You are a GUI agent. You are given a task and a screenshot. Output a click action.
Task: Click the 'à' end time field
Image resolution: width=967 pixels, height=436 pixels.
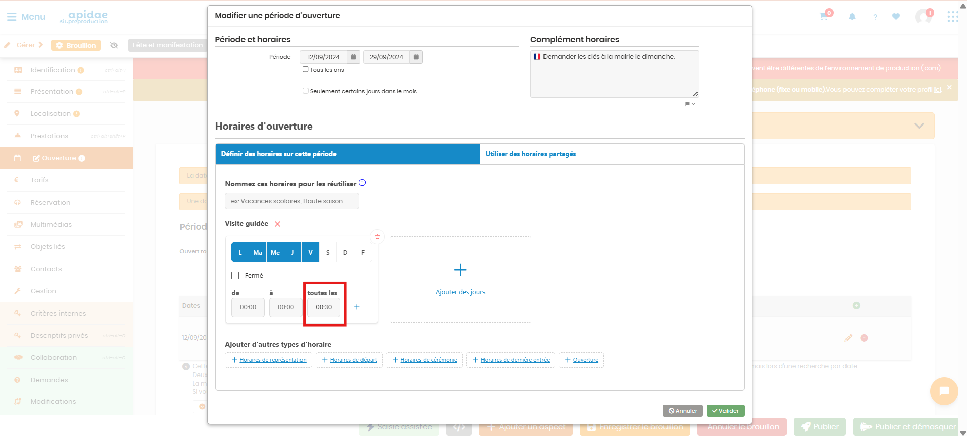click(286, 307)
